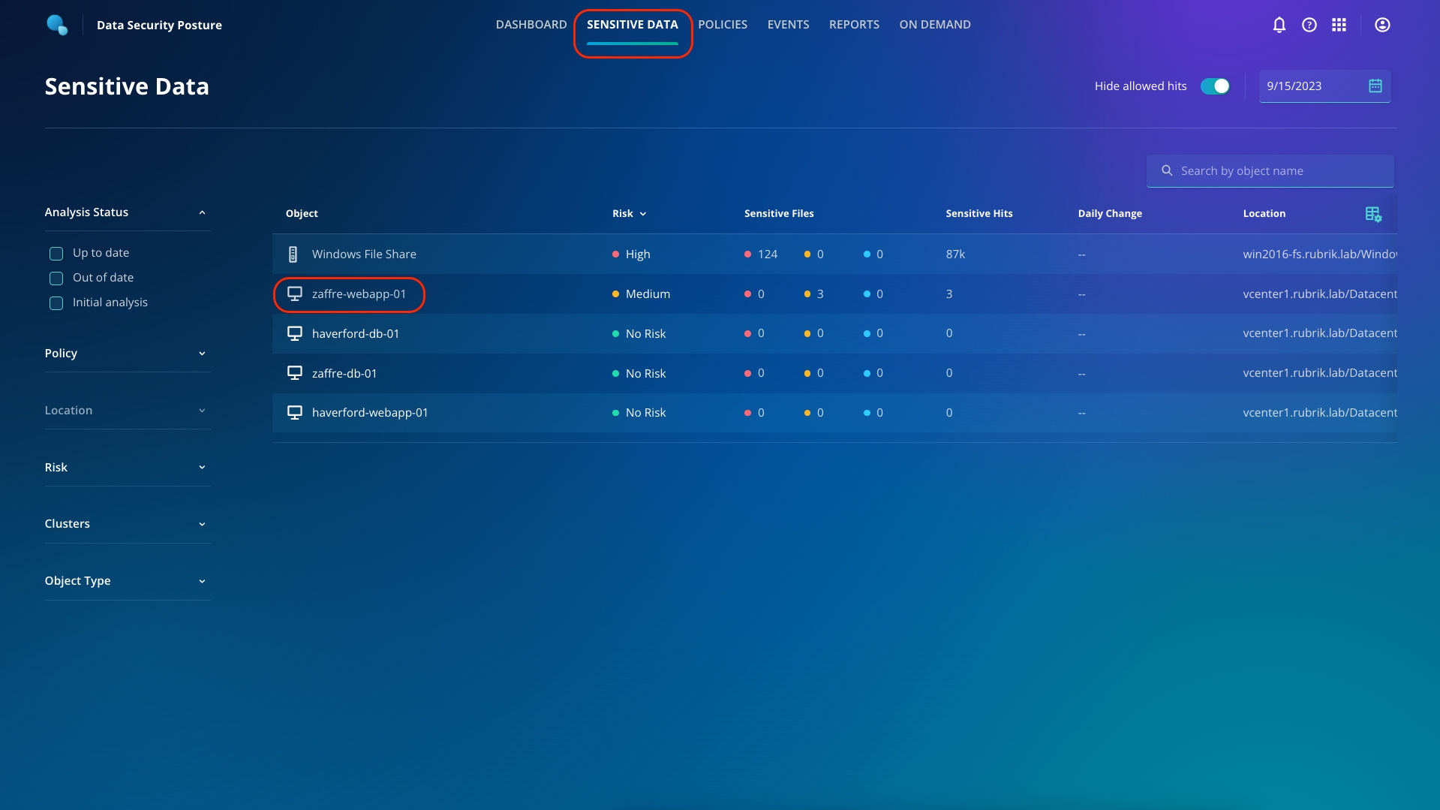1440x810 pixels.
Task: Enable the Out of date filter
Action: coord(56,279)
